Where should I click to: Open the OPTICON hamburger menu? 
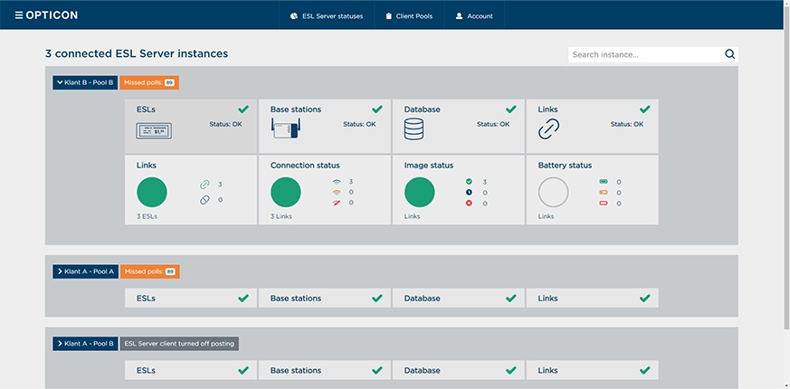tap(19, 15)
